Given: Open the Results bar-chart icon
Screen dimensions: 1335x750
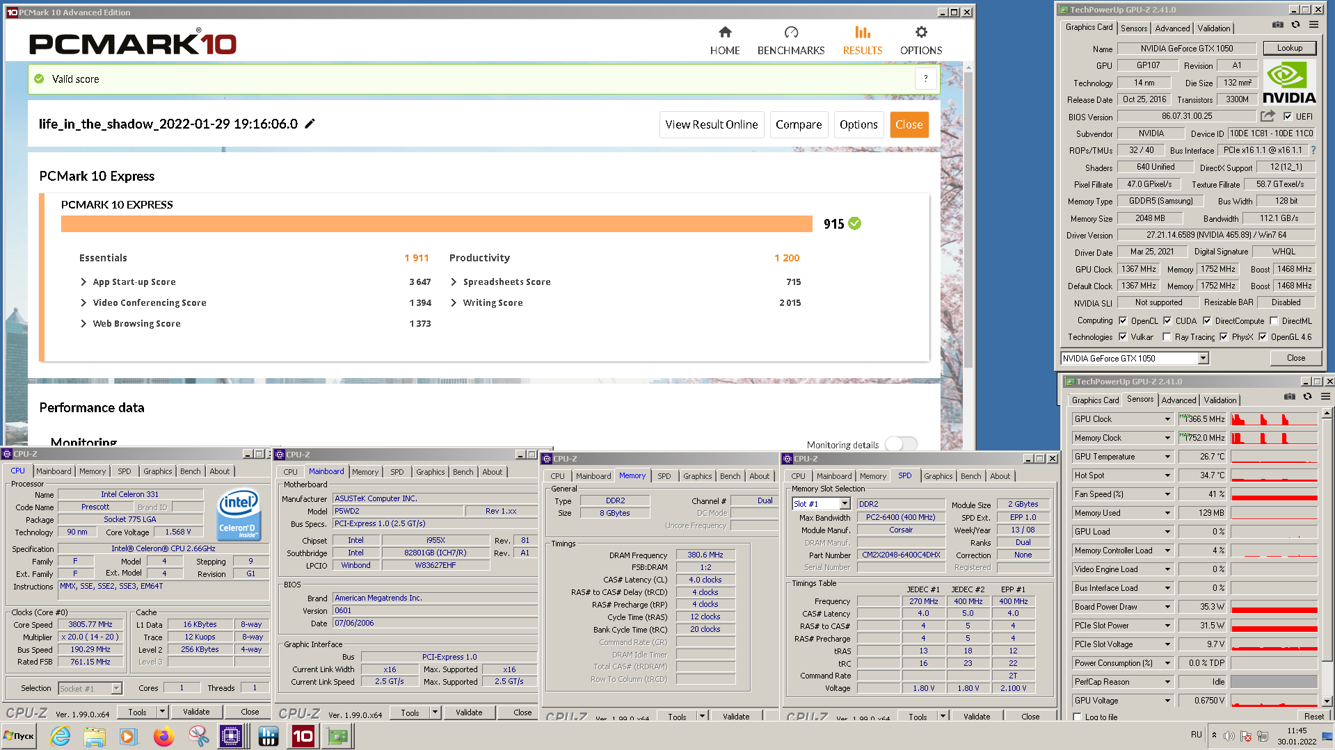Looking at the screenshot, I should tap(863, 32).
